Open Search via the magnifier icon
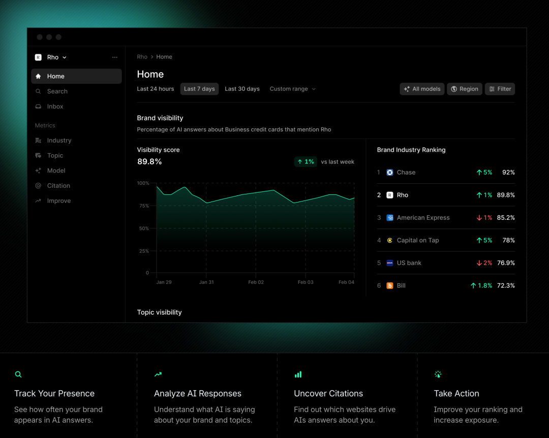Viewport: 549px width, 438px height. (x=38, y=91)
